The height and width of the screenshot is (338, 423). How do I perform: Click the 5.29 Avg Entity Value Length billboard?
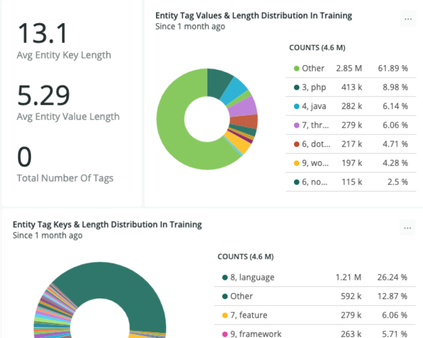coord(43,96)
